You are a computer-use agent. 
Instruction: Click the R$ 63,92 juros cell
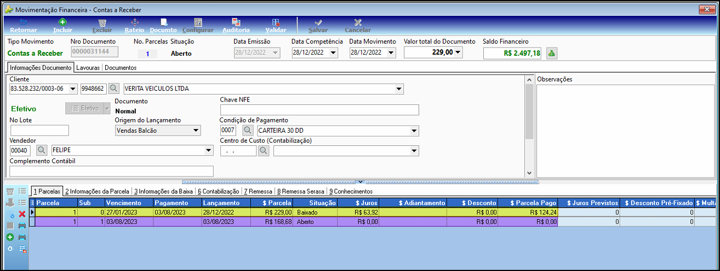[x=358, y=212]
